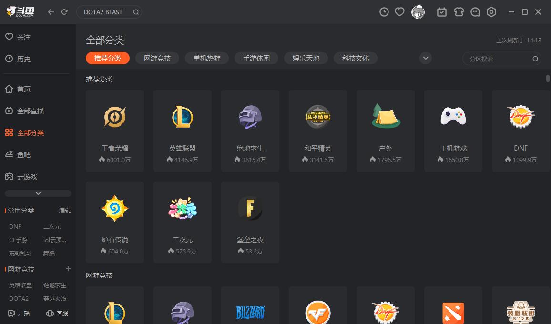Click the refresh arrow beside the back button

click(64, 12)
